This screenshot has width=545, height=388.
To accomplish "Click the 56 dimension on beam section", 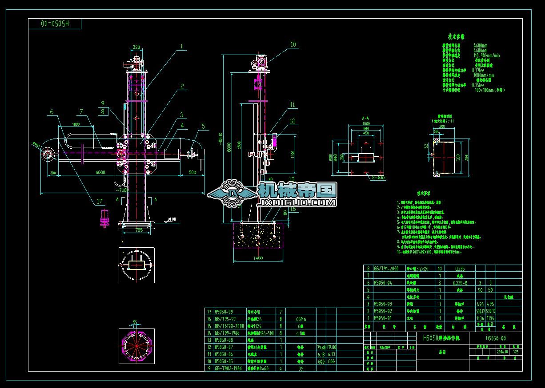I will pos(436,131).
